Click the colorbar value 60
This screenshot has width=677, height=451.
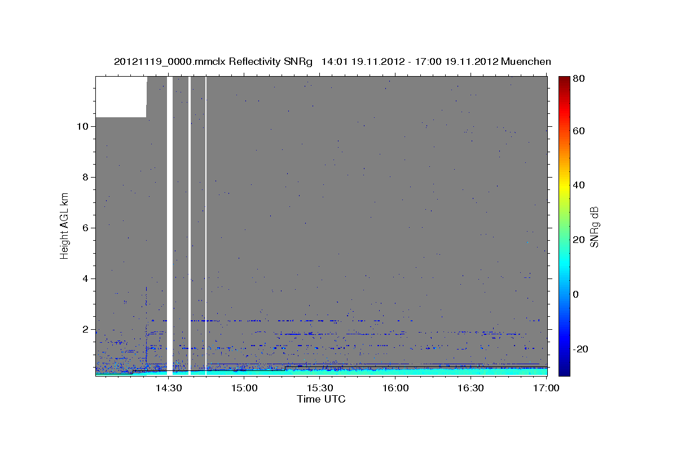click(579, 131)
